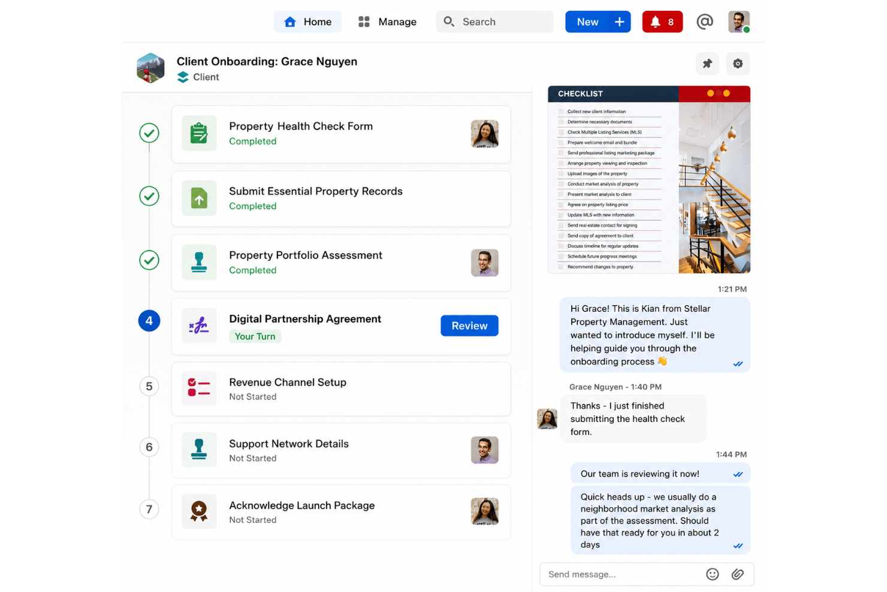
Task: Check 'Upload images of the property' checklist box
Action: (x=561, y=174)
